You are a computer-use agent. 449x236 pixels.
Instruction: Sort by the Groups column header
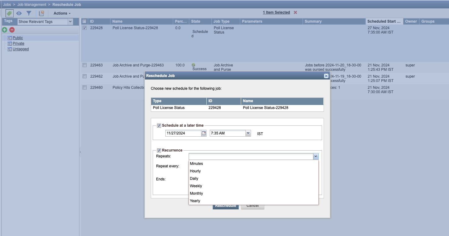point(434,21)
